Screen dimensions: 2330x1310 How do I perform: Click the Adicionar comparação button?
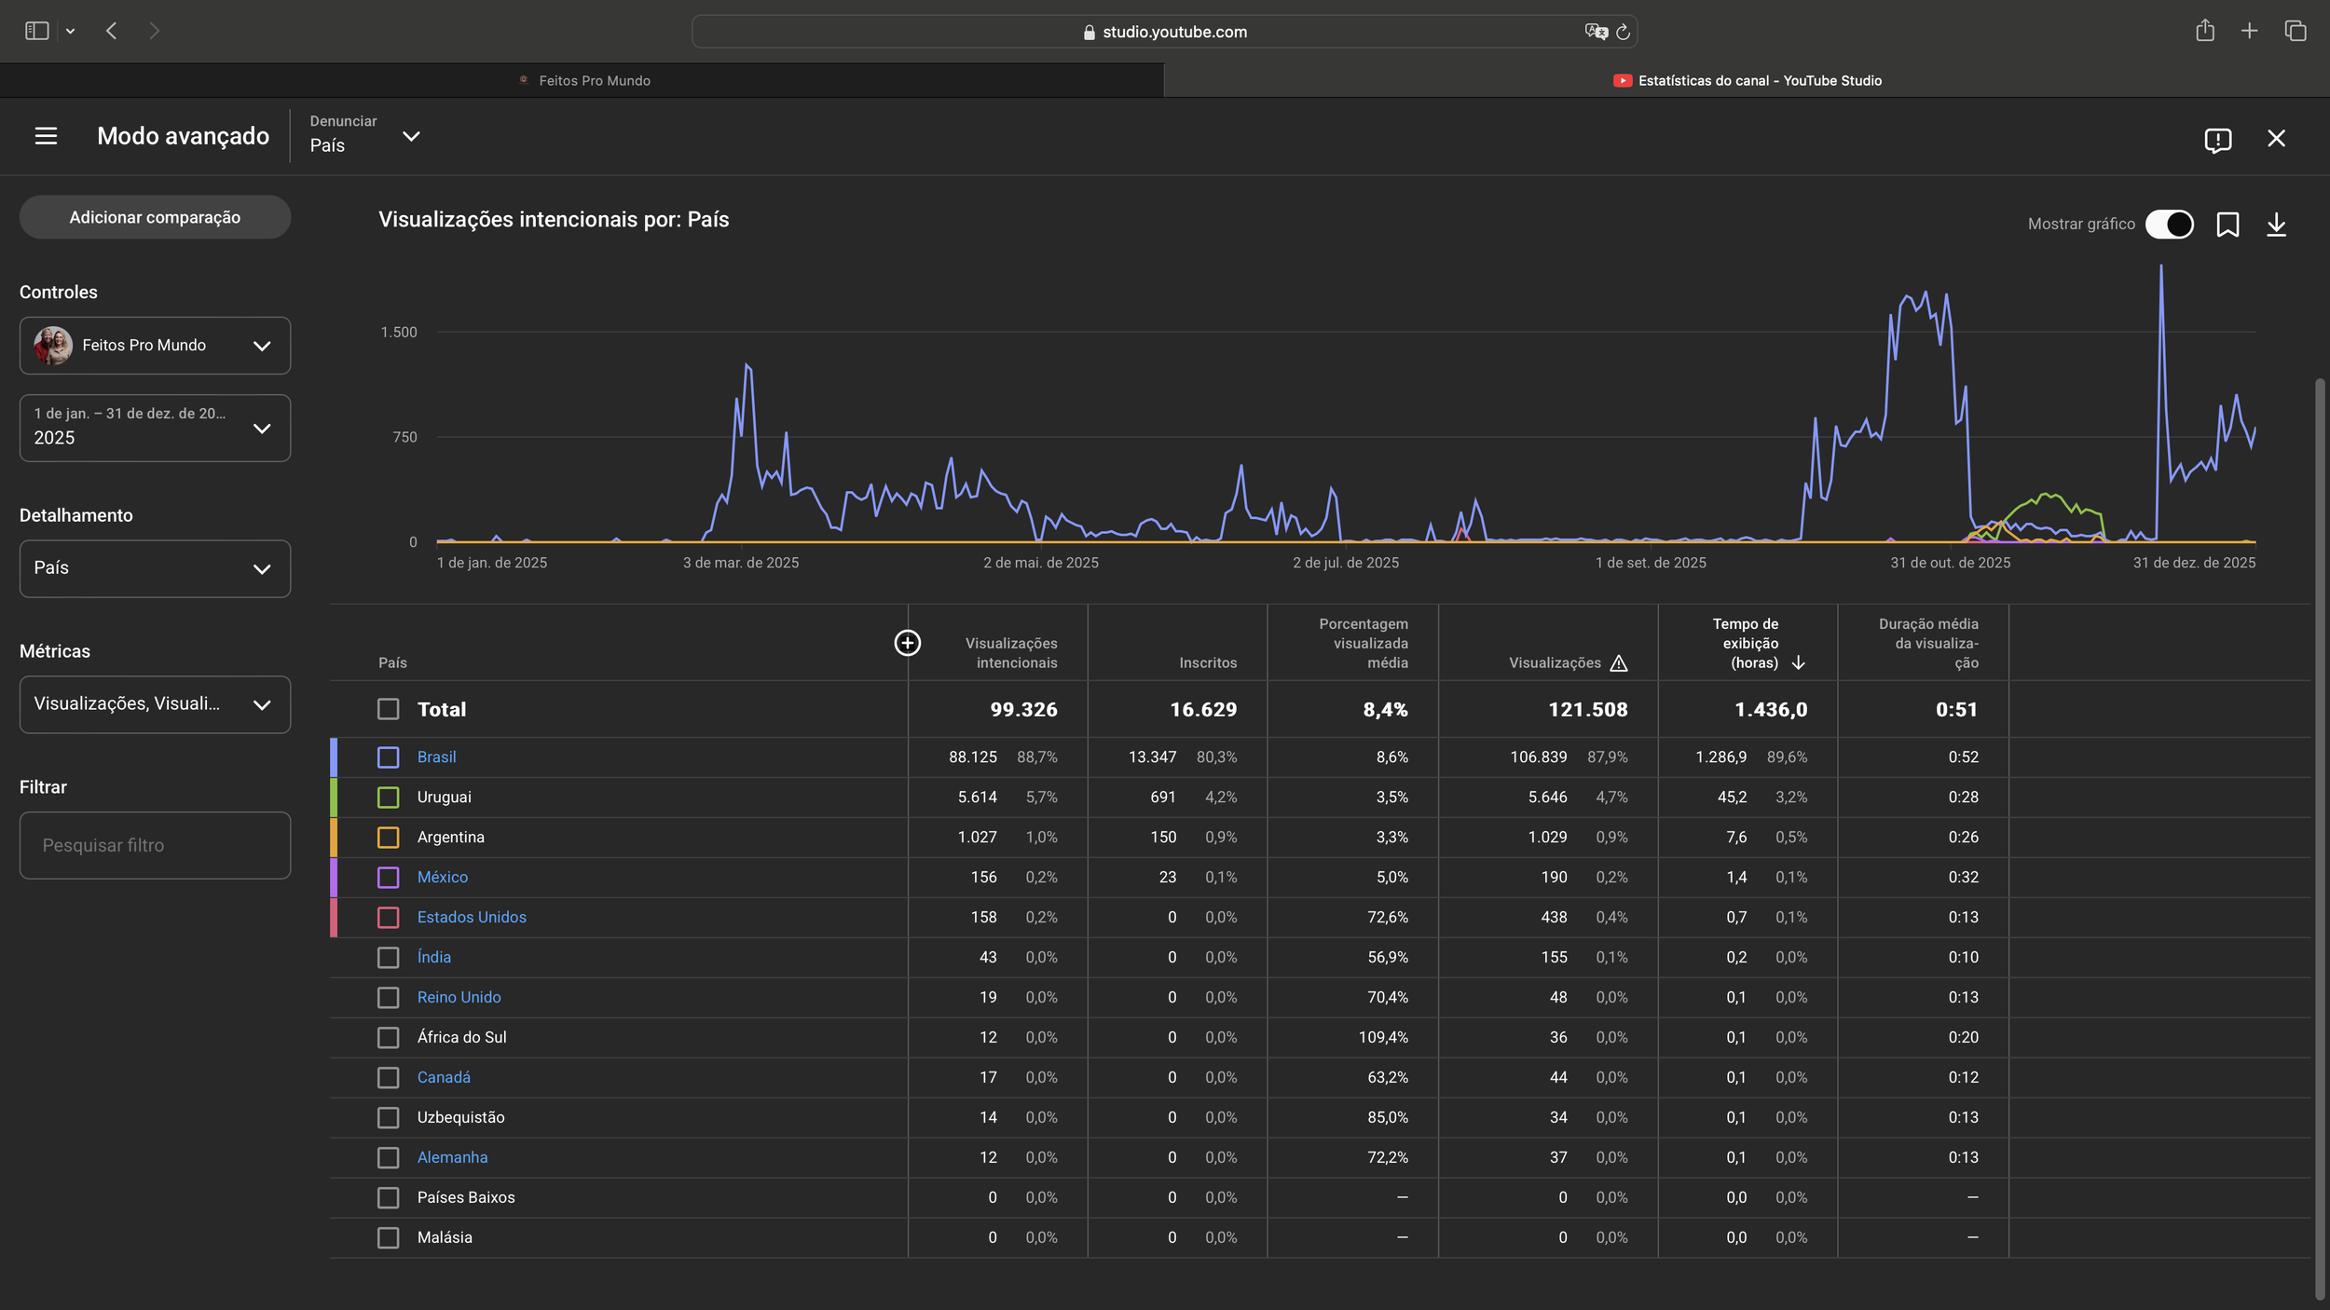pos(155,217)
